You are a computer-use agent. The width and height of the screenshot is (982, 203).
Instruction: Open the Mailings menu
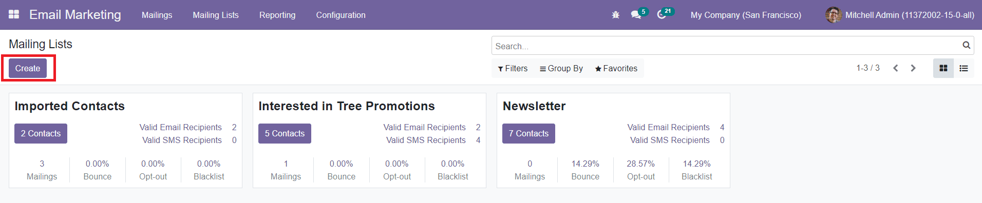click(x=157, y=15)
